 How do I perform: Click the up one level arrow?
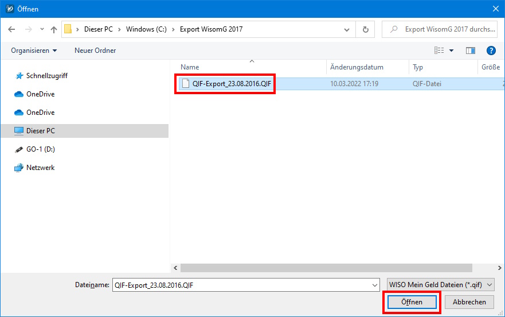tap(54, 29)
